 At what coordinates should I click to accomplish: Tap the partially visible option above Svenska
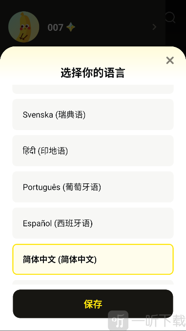pos(93,89)
